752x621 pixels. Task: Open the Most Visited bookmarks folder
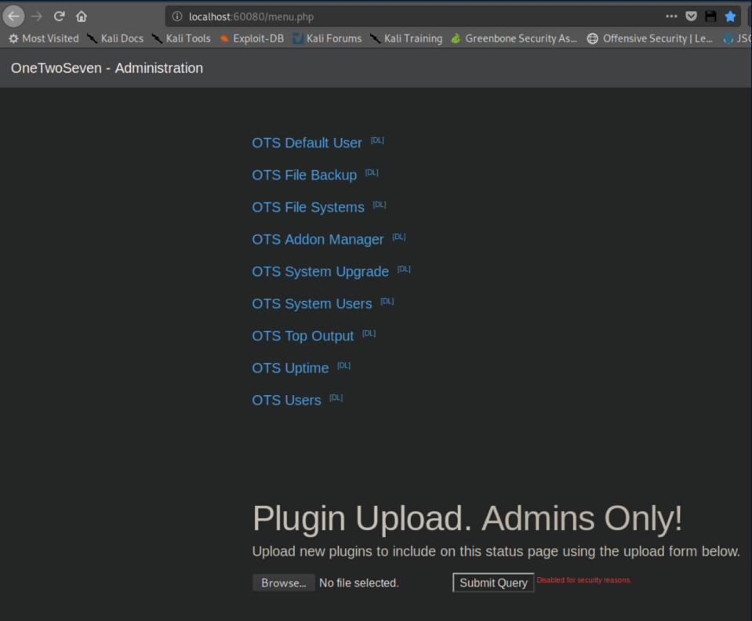[43, 38]
